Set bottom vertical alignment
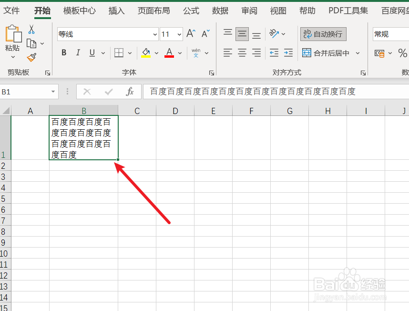Screen dimensions: 409x311 click(256, 35)
